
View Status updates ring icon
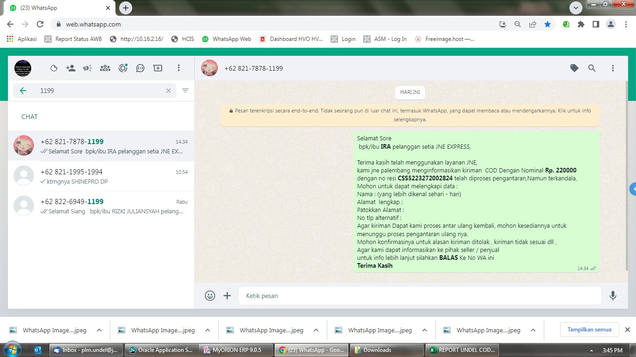click(x=123, y=68)
